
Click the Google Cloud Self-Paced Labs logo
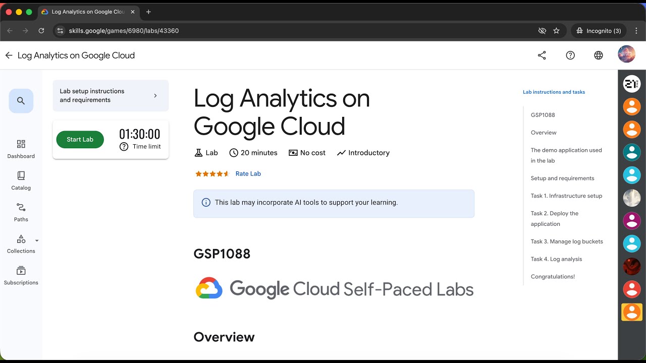point(334,289)
